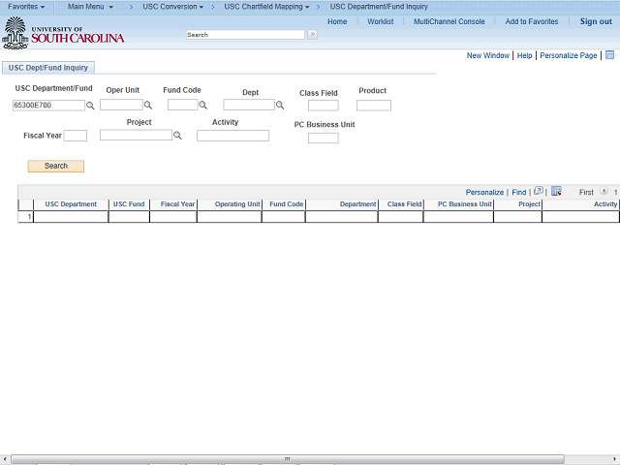Open the HTTP page info icon beside Personalize Page

(609, 55)
